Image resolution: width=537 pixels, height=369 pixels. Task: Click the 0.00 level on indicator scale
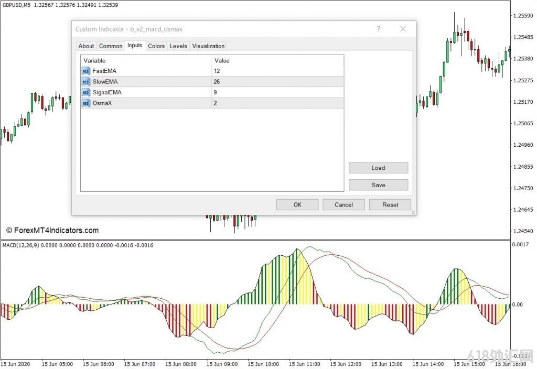tap(517, 305)
